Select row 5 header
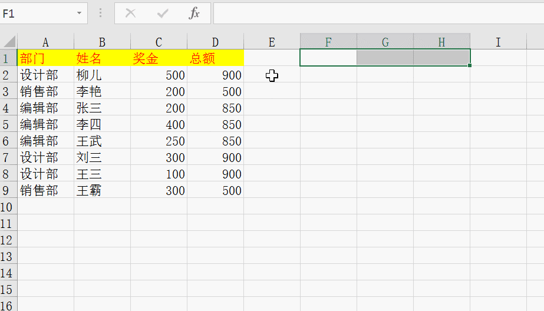This screenshot has width=544, height=311. [x=8, y=124]
